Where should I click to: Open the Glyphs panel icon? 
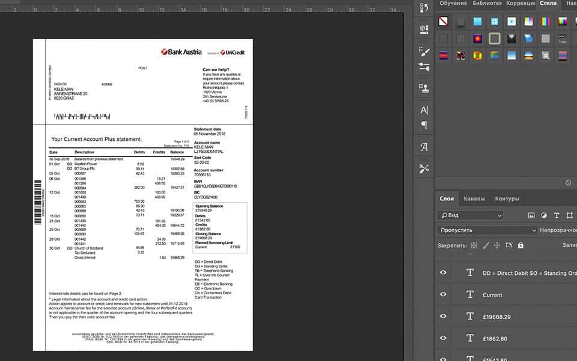[x=424, y=147]
